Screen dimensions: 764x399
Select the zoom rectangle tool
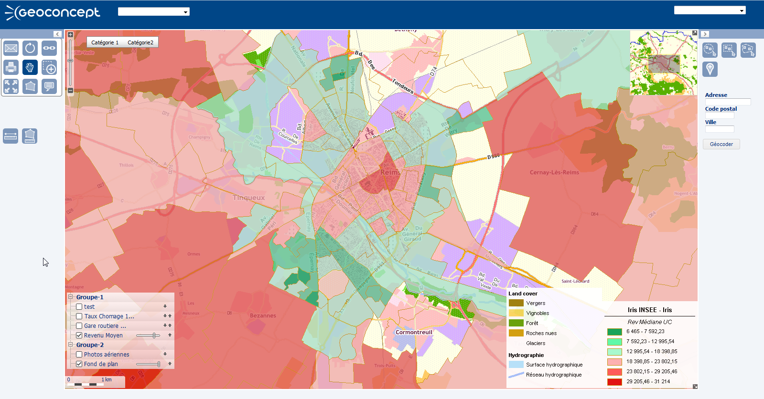pos(49,67)
